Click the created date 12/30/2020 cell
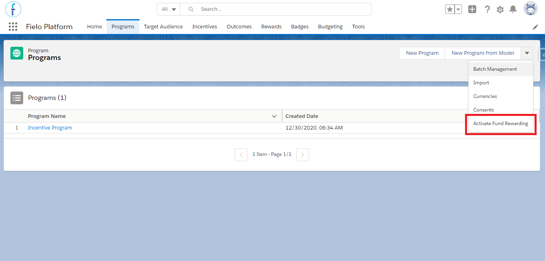 (x=314, y=128)
